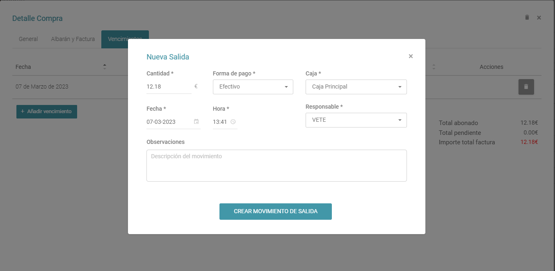Sort the table by Fecha column arrows

pyautogui.click(x=105, y=67)
